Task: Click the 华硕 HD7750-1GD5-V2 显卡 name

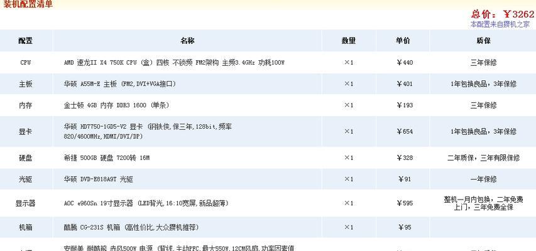Action: coord(148,132)
